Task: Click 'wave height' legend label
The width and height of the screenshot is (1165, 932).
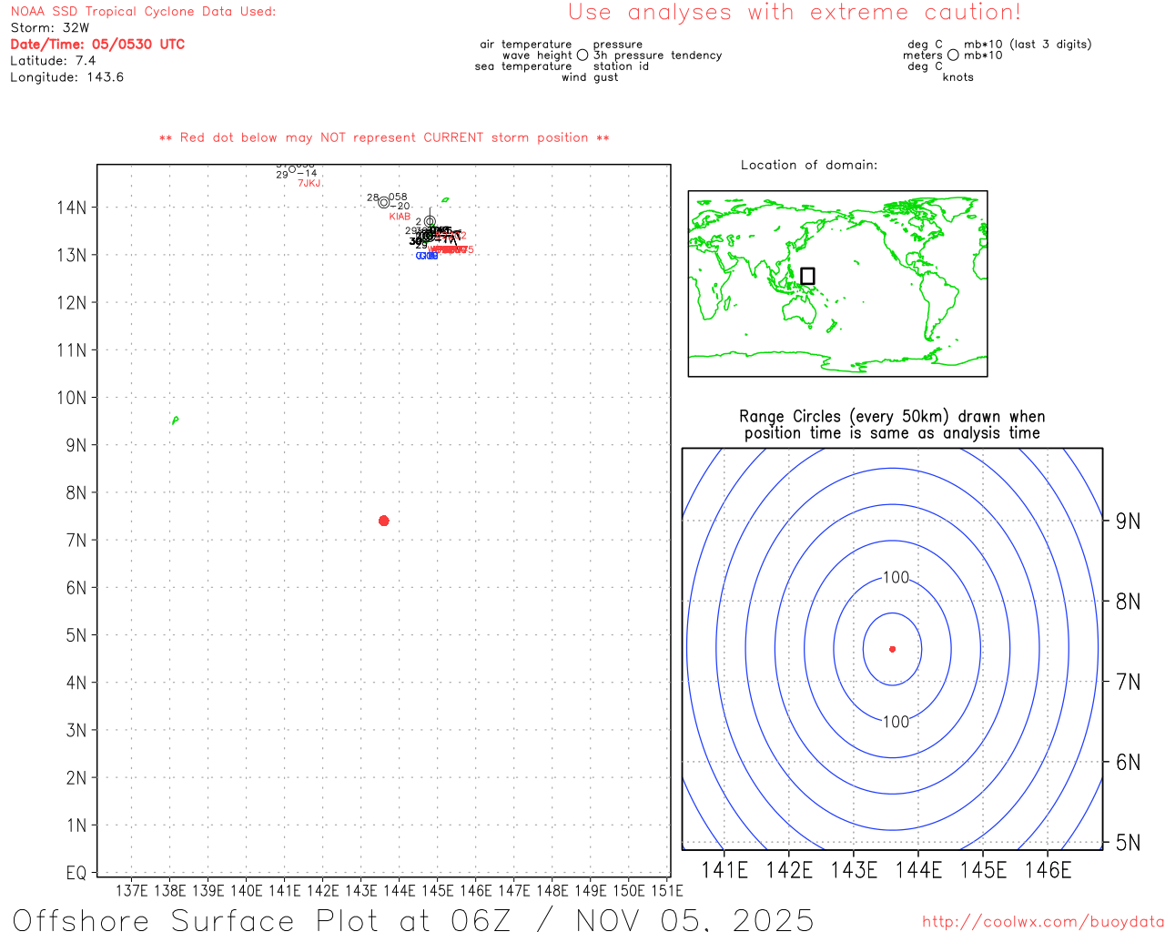Action: (x=537, y=56)
